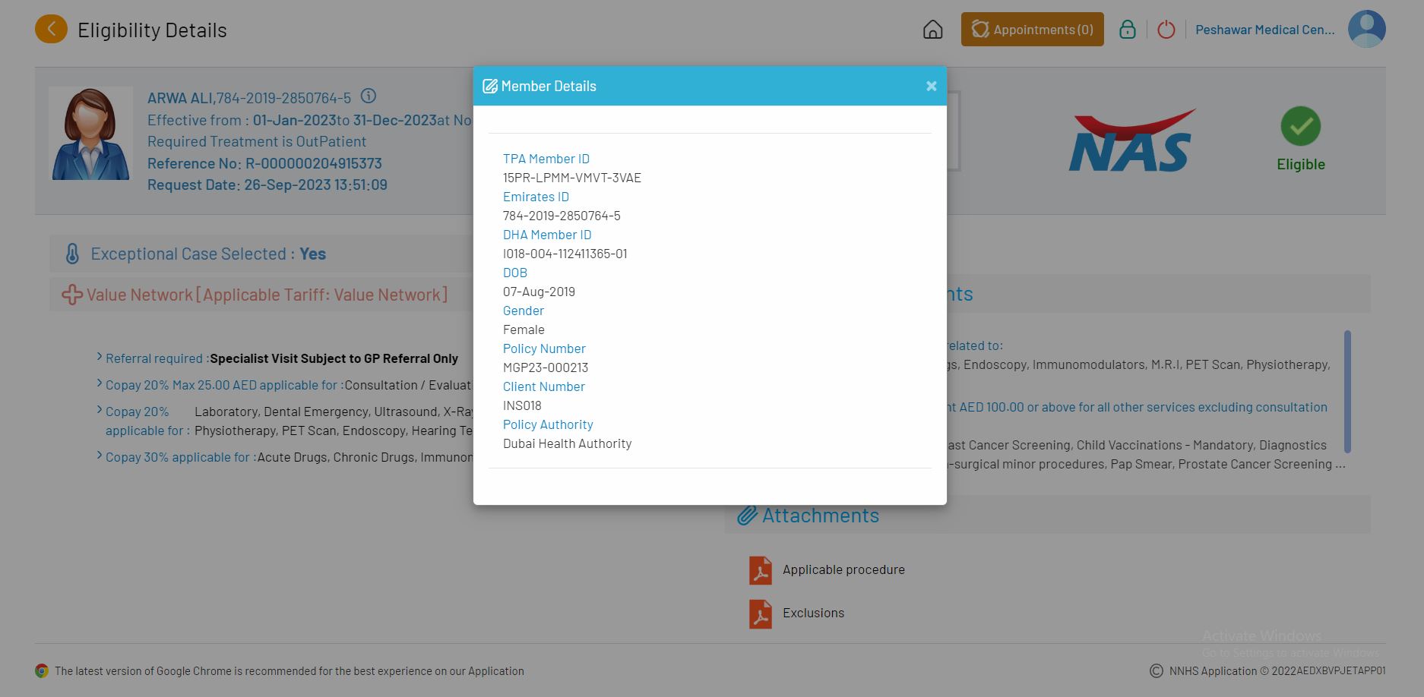Click the member photo thumbnail
This screenshot has height=697, width=1424.
click(90, 134)
